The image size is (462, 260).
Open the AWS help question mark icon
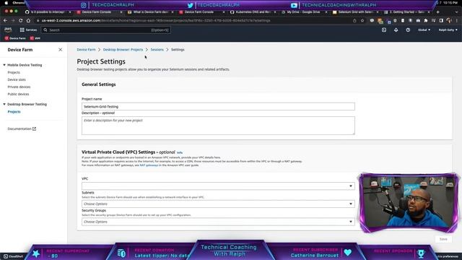(x=408, y=30)
